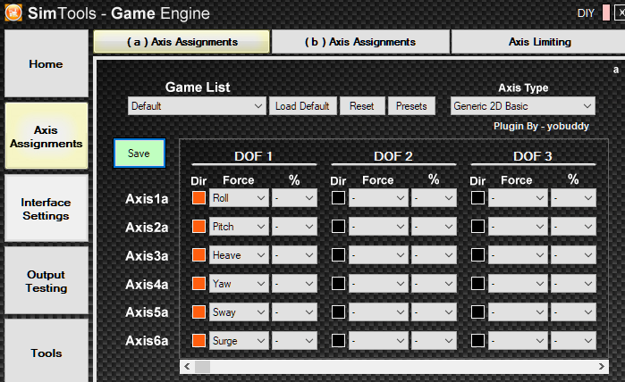Open the Yaw force dropdown for Axis4a
The width and height of the screenshot is (625, 382).
tap(239, 283)
